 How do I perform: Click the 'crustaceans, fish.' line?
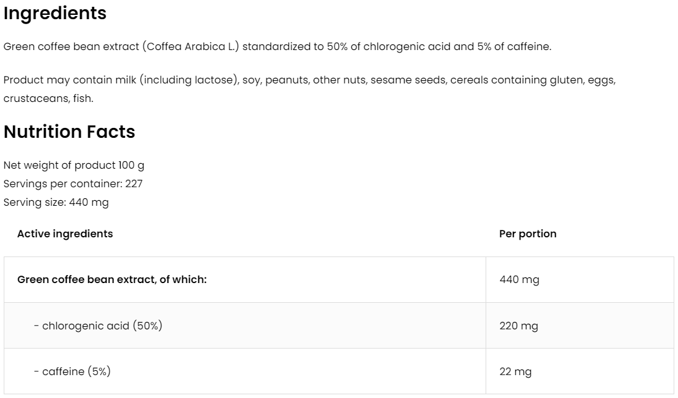[x=48, y=99]
